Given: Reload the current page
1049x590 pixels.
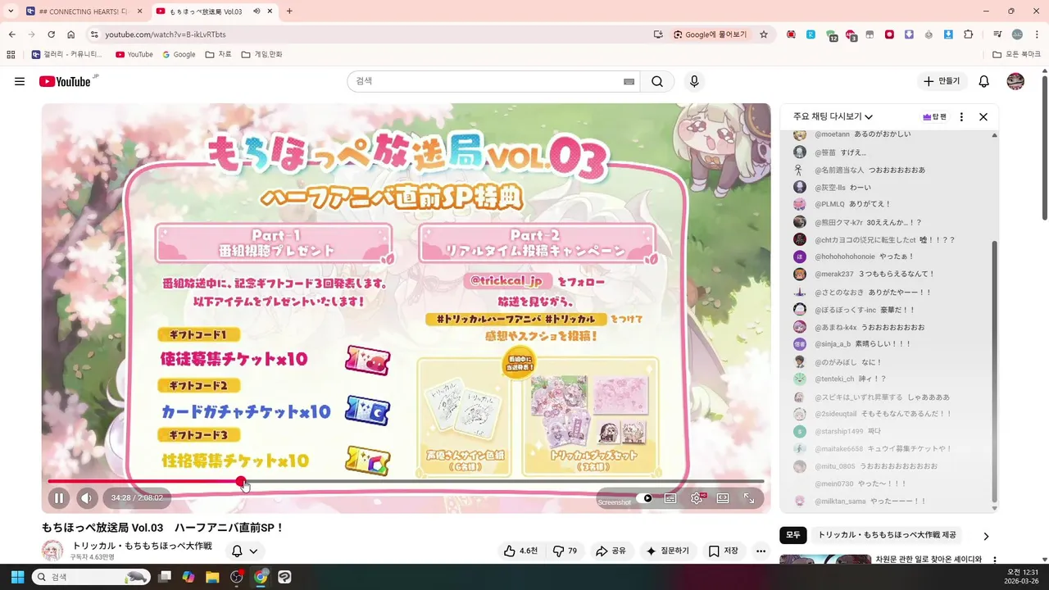Looking at the screenshot, I should (51, 34).
